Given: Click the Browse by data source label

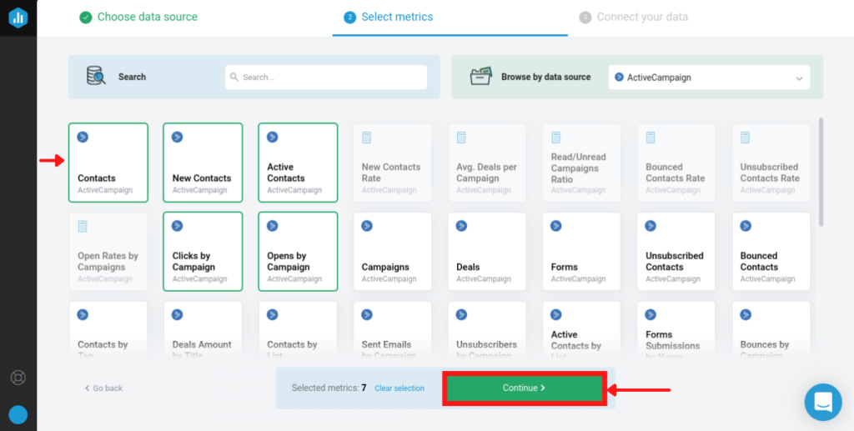Looking at the screenshot, I should [545, 78].
